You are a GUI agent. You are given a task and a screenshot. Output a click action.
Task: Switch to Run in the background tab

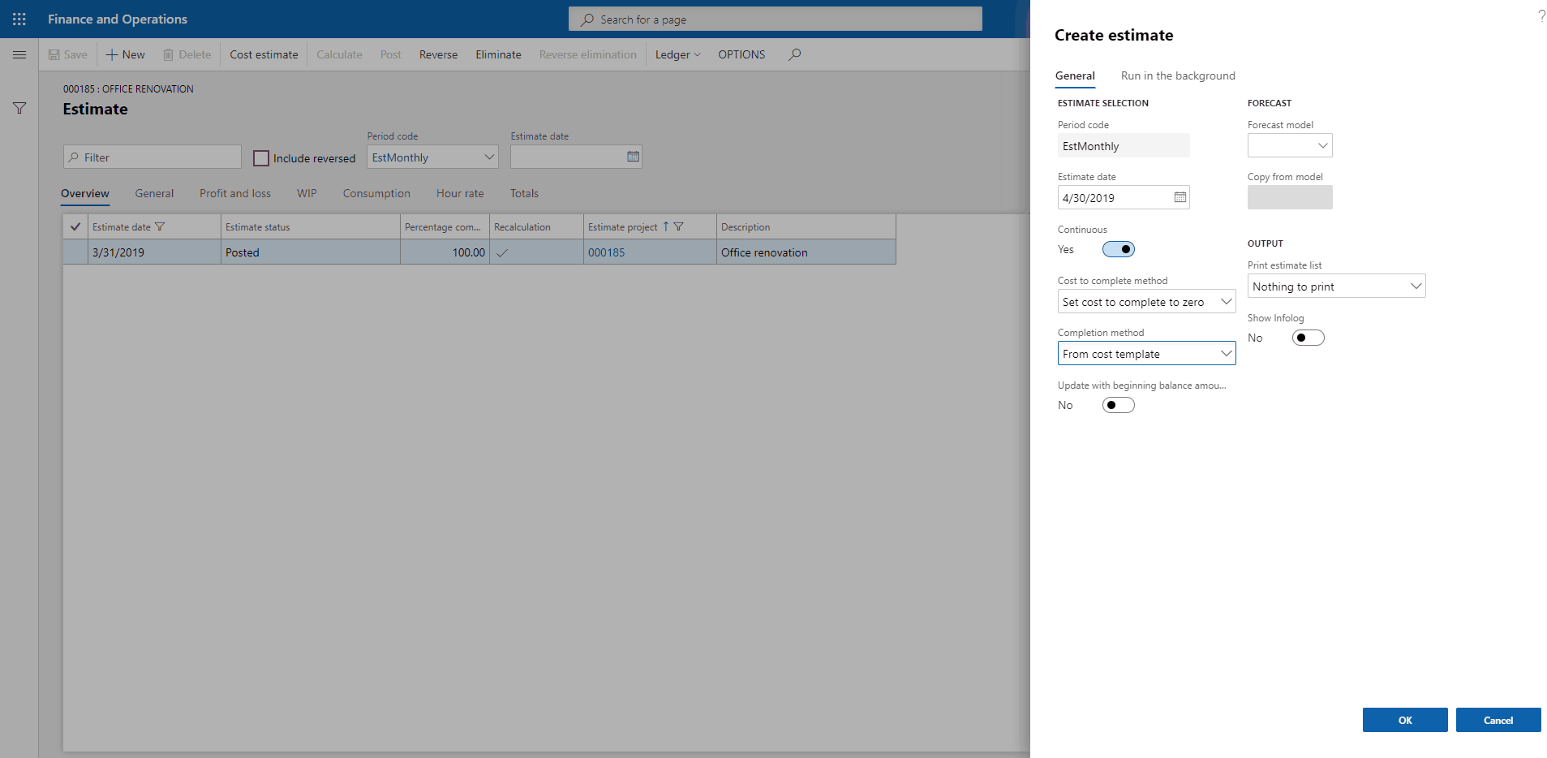1178,75
